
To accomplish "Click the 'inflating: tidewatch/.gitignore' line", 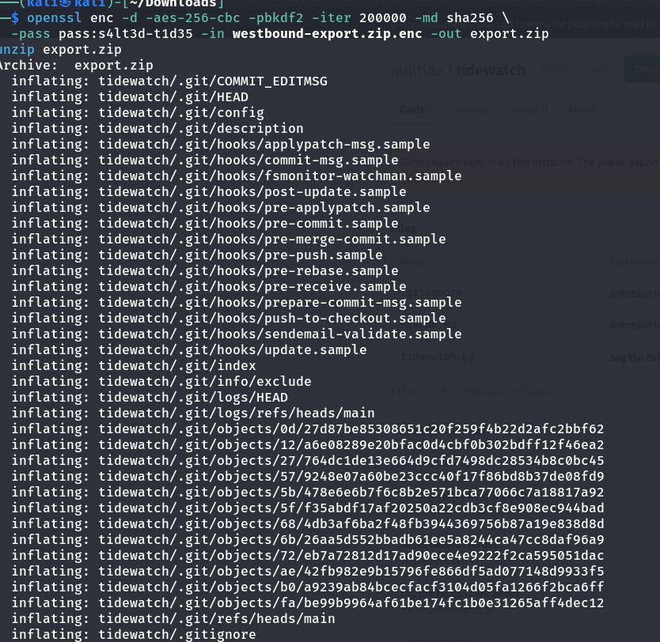I will [134, 634].
